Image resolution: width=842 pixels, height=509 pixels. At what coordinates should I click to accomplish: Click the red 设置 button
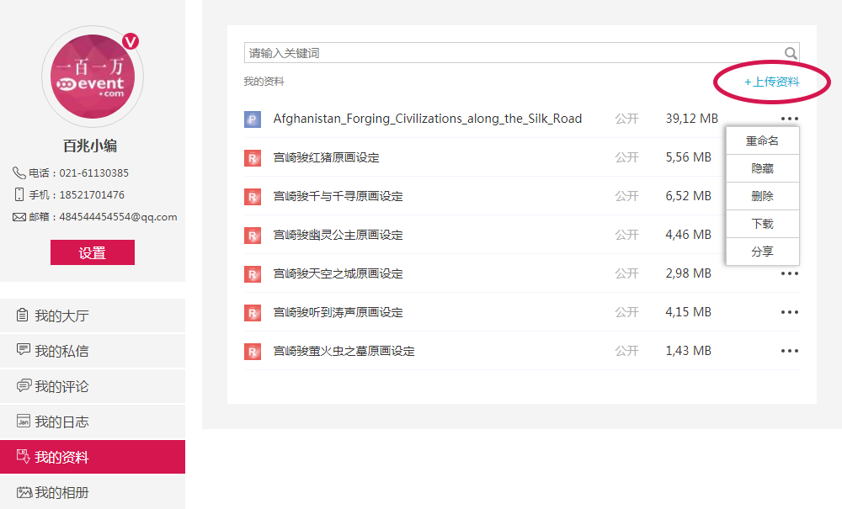[93, 252]
